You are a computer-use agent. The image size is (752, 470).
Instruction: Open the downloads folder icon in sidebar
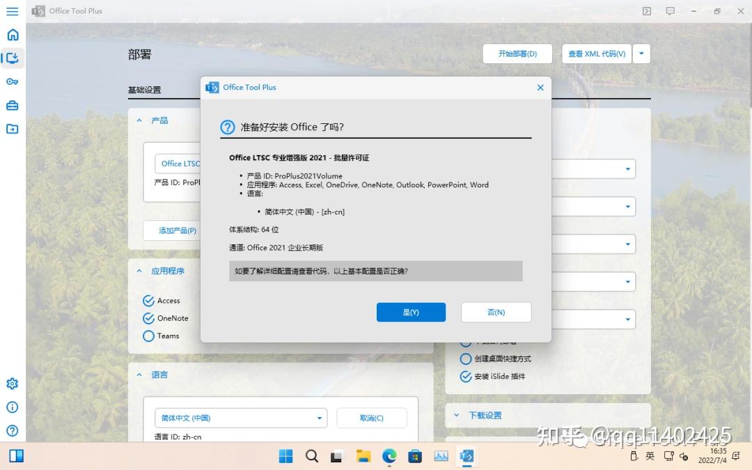(12, 130)
